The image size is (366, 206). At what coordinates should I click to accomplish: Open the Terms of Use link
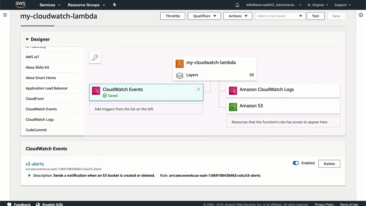click(x=349, y=205)
